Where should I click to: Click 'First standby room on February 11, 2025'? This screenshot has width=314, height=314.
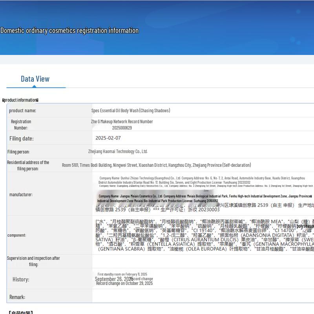pos(122,274)
